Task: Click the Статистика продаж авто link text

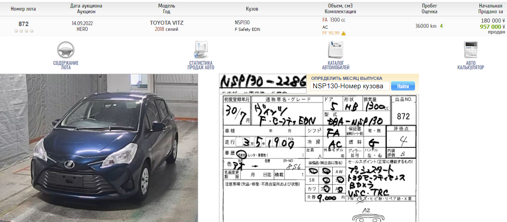Action: click(x=201, y=65)
